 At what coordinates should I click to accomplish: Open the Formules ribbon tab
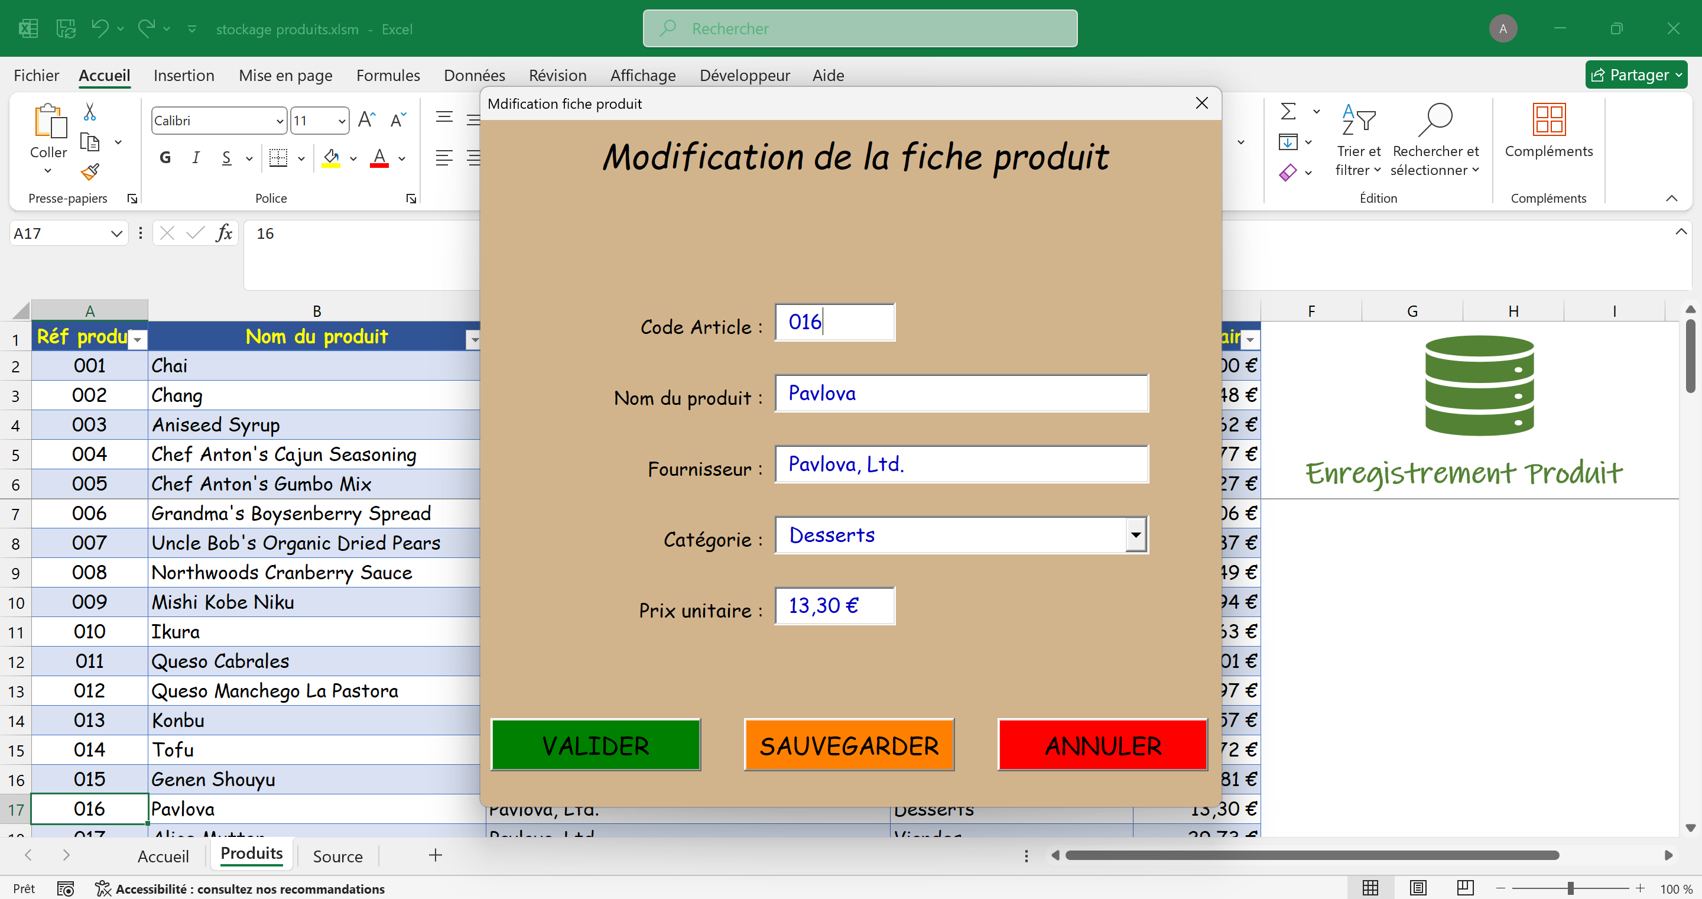[388, 75]
